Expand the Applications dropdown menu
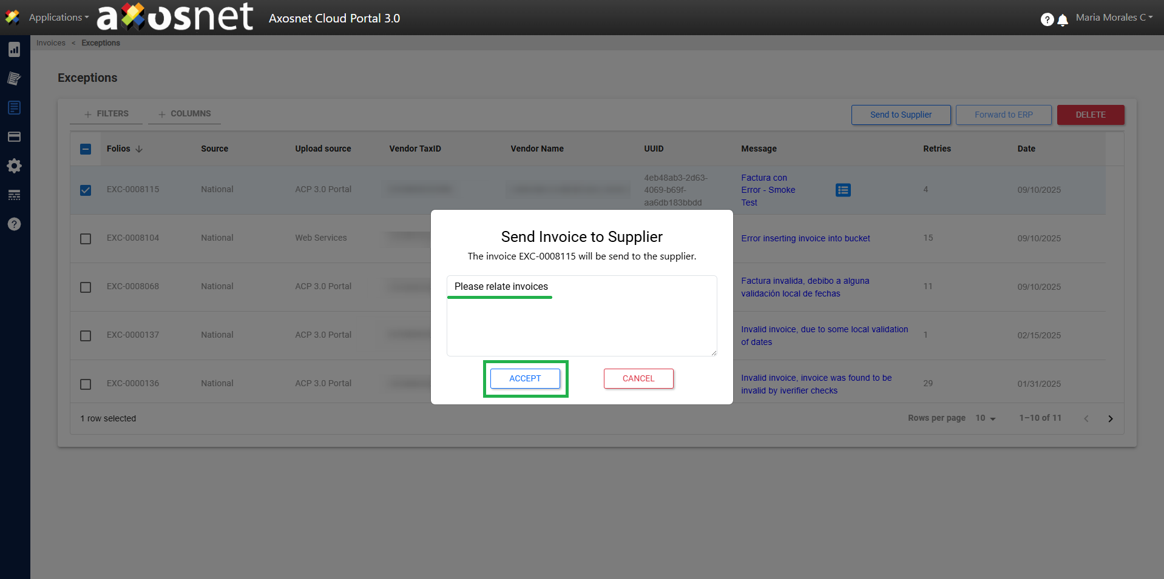 pyautogui.click(x=58, y=18)
